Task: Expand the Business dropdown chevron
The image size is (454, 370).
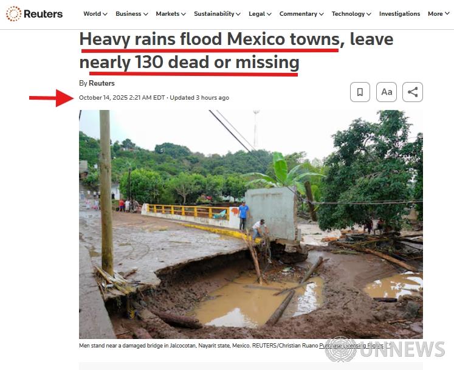Action: pyautogui.click(x=146, y=14)
